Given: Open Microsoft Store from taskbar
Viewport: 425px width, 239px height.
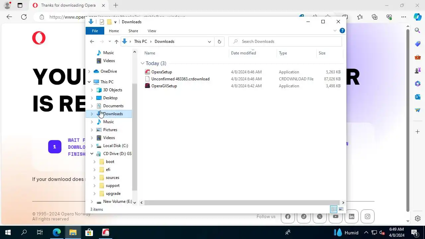Looking at the screenshot, I should point(89,232).
